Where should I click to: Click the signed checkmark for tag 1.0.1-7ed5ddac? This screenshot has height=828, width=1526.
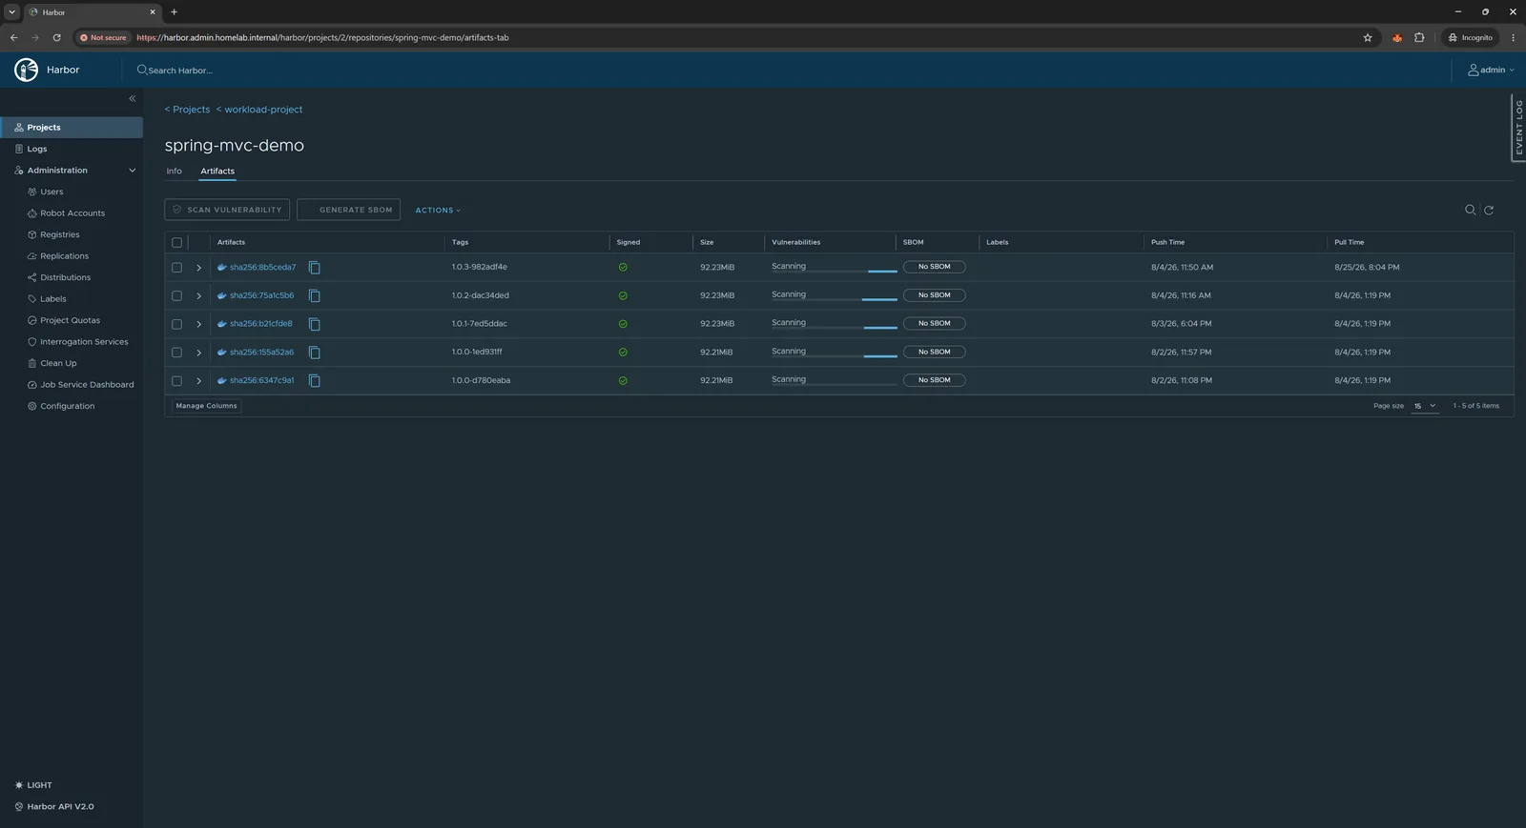[x=623, y=324]
